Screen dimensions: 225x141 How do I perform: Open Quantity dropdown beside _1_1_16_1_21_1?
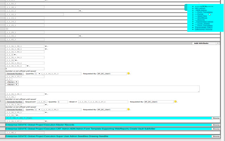click(x=38, y=74)
